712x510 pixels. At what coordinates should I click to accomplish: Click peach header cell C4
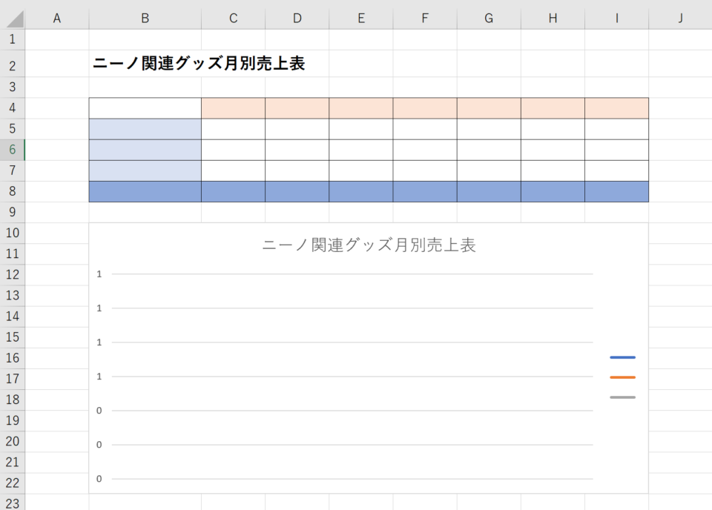point(233,108)
